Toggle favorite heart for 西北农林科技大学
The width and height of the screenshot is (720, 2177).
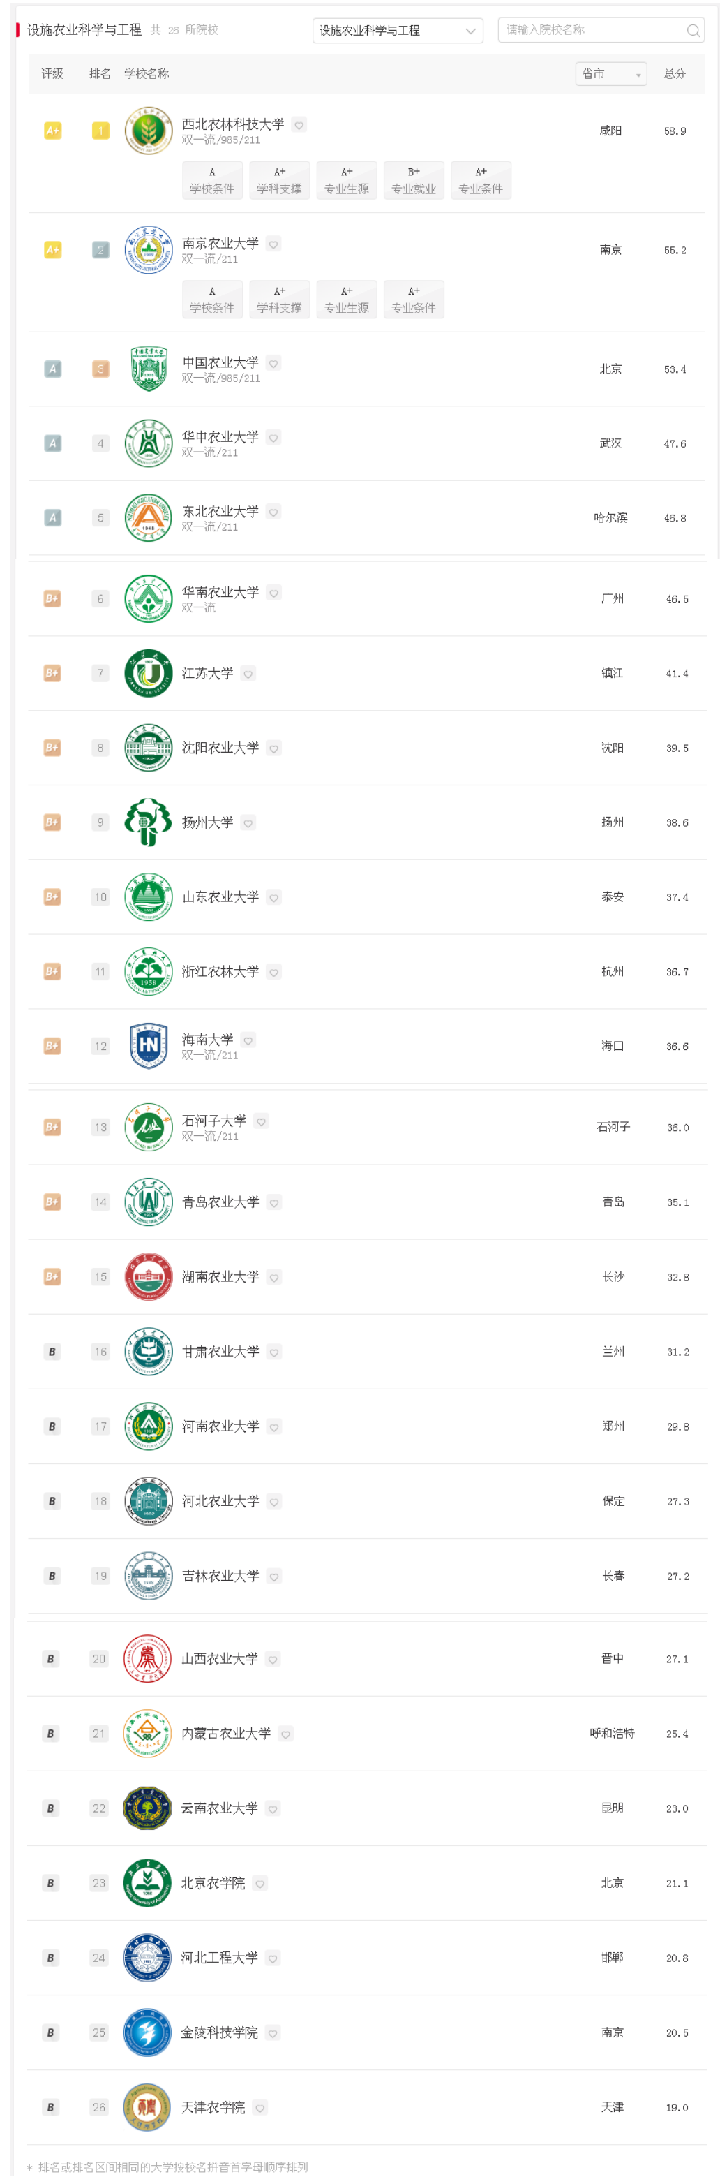tap(299, 125)
